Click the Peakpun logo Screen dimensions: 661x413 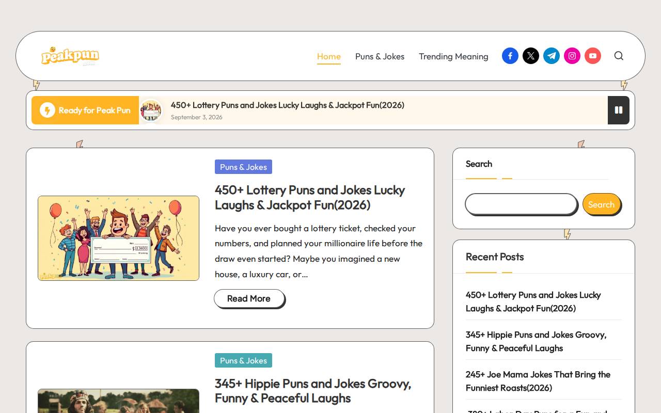(x=70, y=56)
